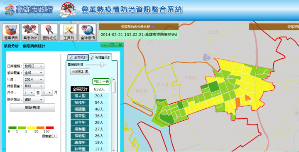Screen dimensions: 299x152
Task: Open the 全球疫情 global epidemic icon
Action: click(87, 32)
